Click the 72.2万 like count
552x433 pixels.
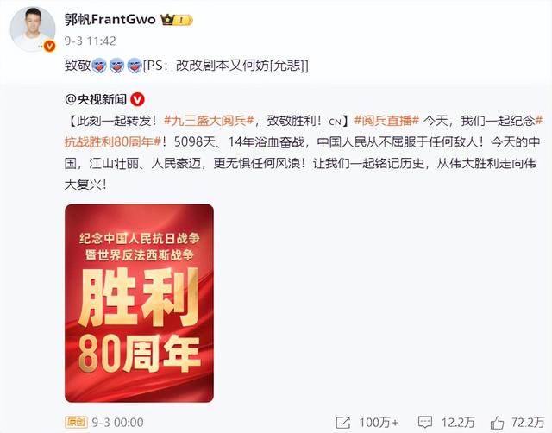point(528,423)
